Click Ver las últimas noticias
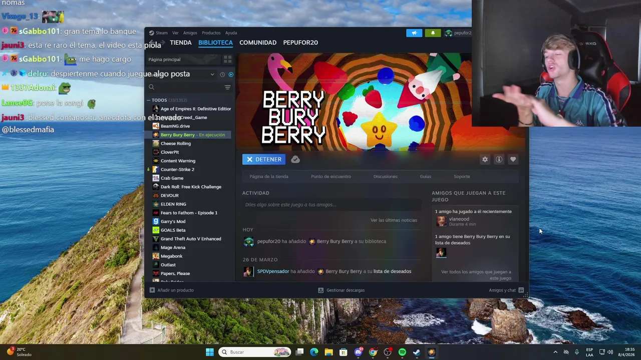 tap(394, 220)
